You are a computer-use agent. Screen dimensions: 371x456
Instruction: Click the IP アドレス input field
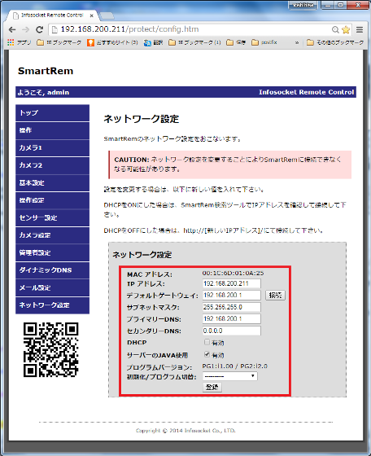click(x=232, y=283)
